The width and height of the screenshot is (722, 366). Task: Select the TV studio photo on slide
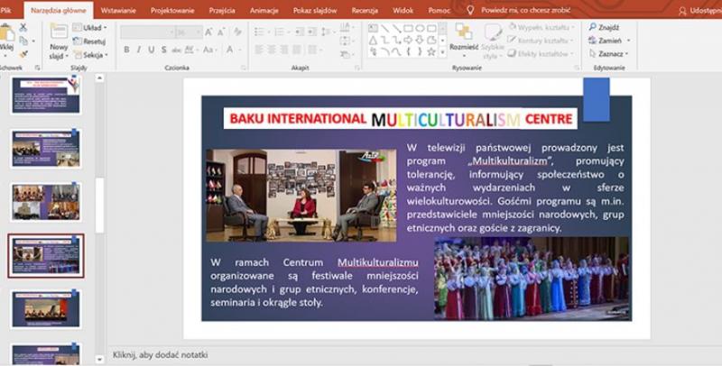tap(301, 196)
